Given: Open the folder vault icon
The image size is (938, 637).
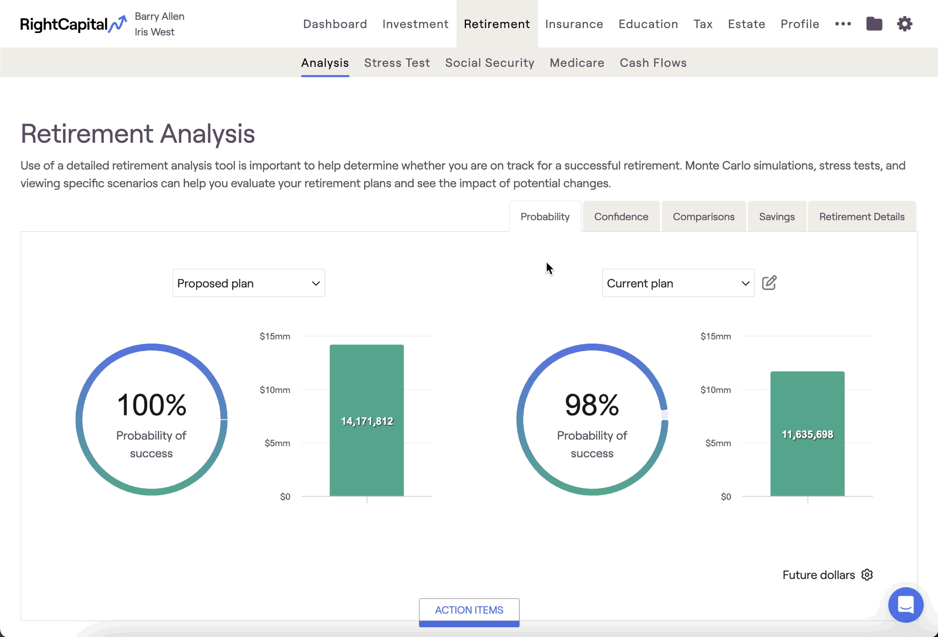Looking at the screenshot, I should point(874,24).
